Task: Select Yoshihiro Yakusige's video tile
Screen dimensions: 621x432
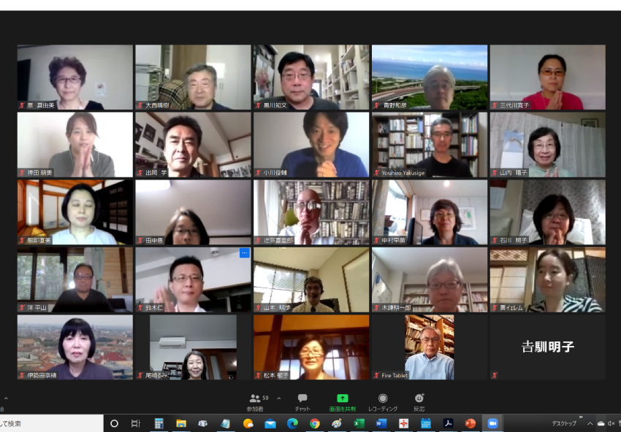Action: point(430,144)
